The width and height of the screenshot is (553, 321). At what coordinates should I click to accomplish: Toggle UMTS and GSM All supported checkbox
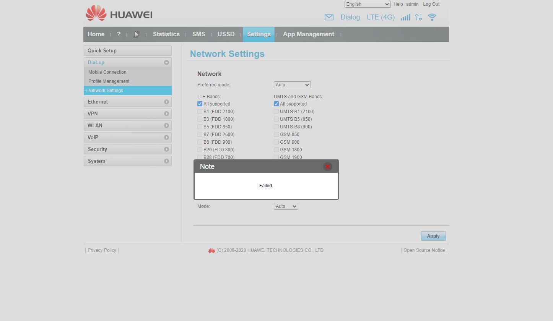[276, 104]
